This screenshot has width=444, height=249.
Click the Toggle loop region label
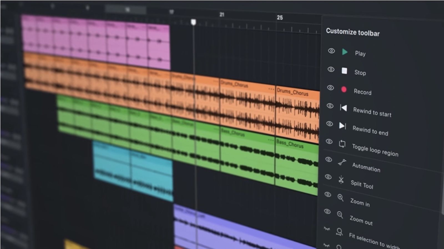[375, 150]
